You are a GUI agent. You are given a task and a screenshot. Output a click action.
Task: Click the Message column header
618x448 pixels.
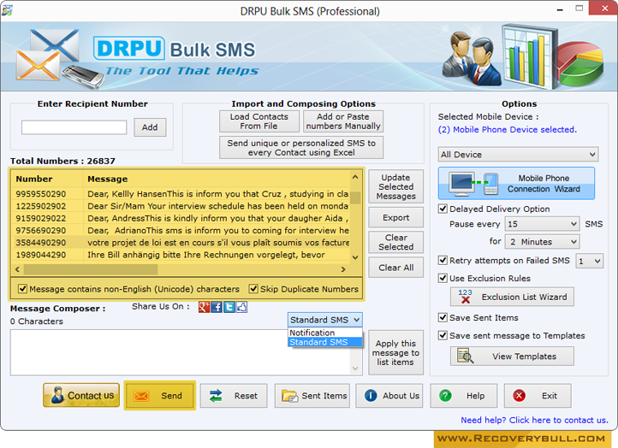coord(217,179)
